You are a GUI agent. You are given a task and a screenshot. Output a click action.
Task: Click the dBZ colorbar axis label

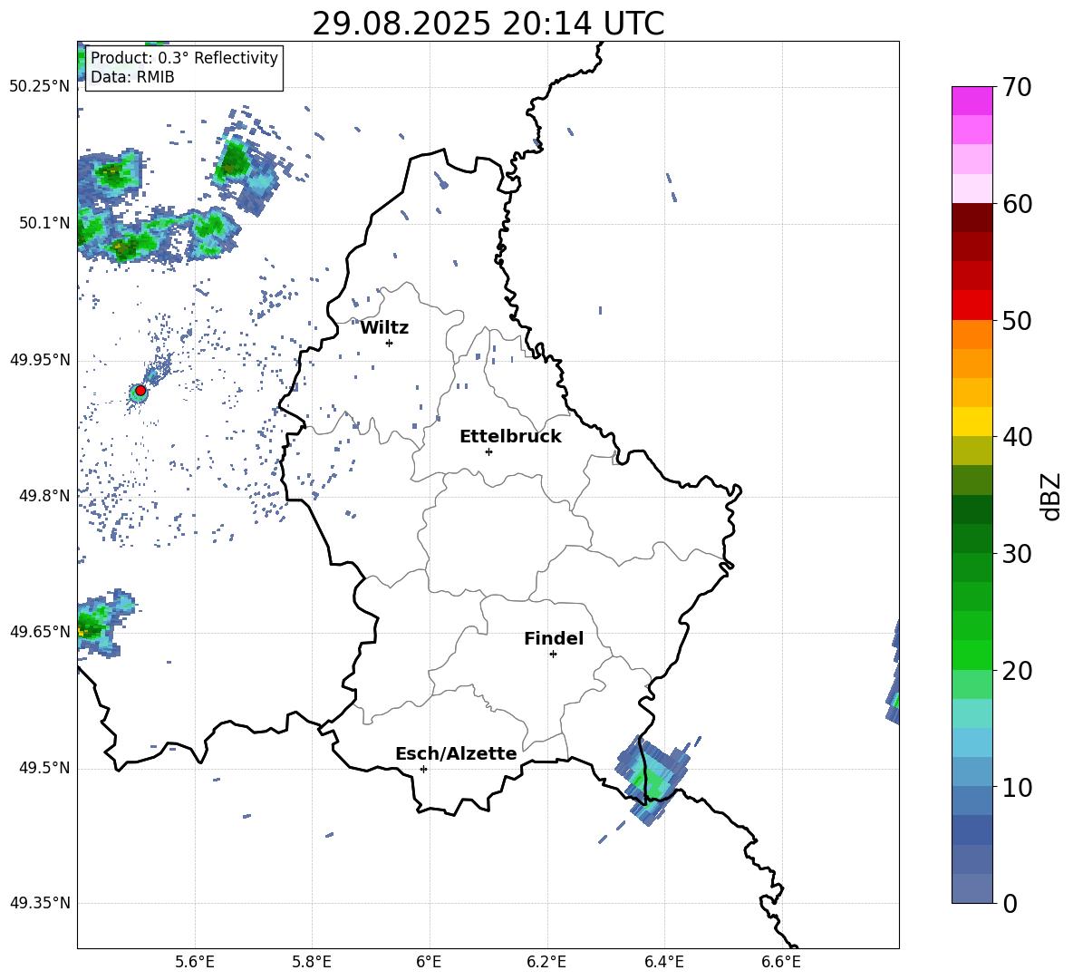point(1052,496)
